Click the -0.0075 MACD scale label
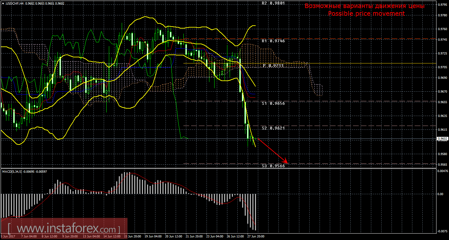Screen dimensions: 449x240 [x=442, y=231]
